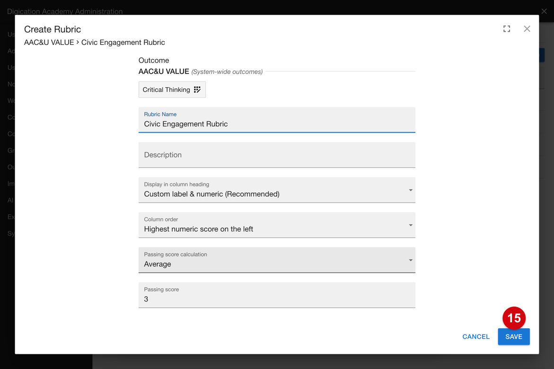Click the Passing score calculation arrow
The height and width of the screenshot is (369, 554).
[x=411, y=260]
